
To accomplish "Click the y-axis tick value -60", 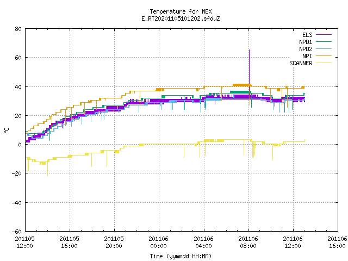I will pyautogui.click(x=17, y=232).
